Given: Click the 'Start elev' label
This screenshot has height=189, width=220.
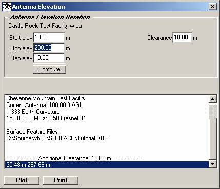Looking at the screenshot, I should click(21, 38).
